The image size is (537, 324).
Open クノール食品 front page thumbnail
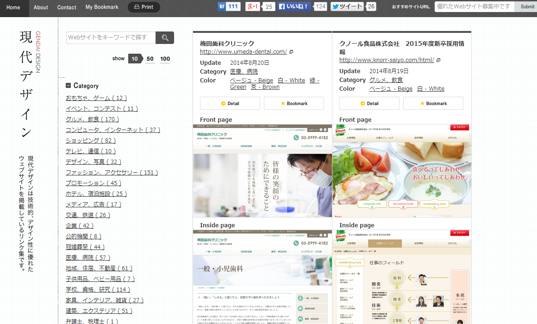click(x=402, y=170)
